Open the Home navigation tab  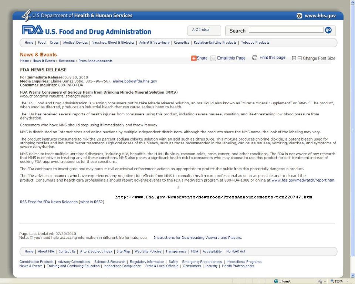coord(29,43)
